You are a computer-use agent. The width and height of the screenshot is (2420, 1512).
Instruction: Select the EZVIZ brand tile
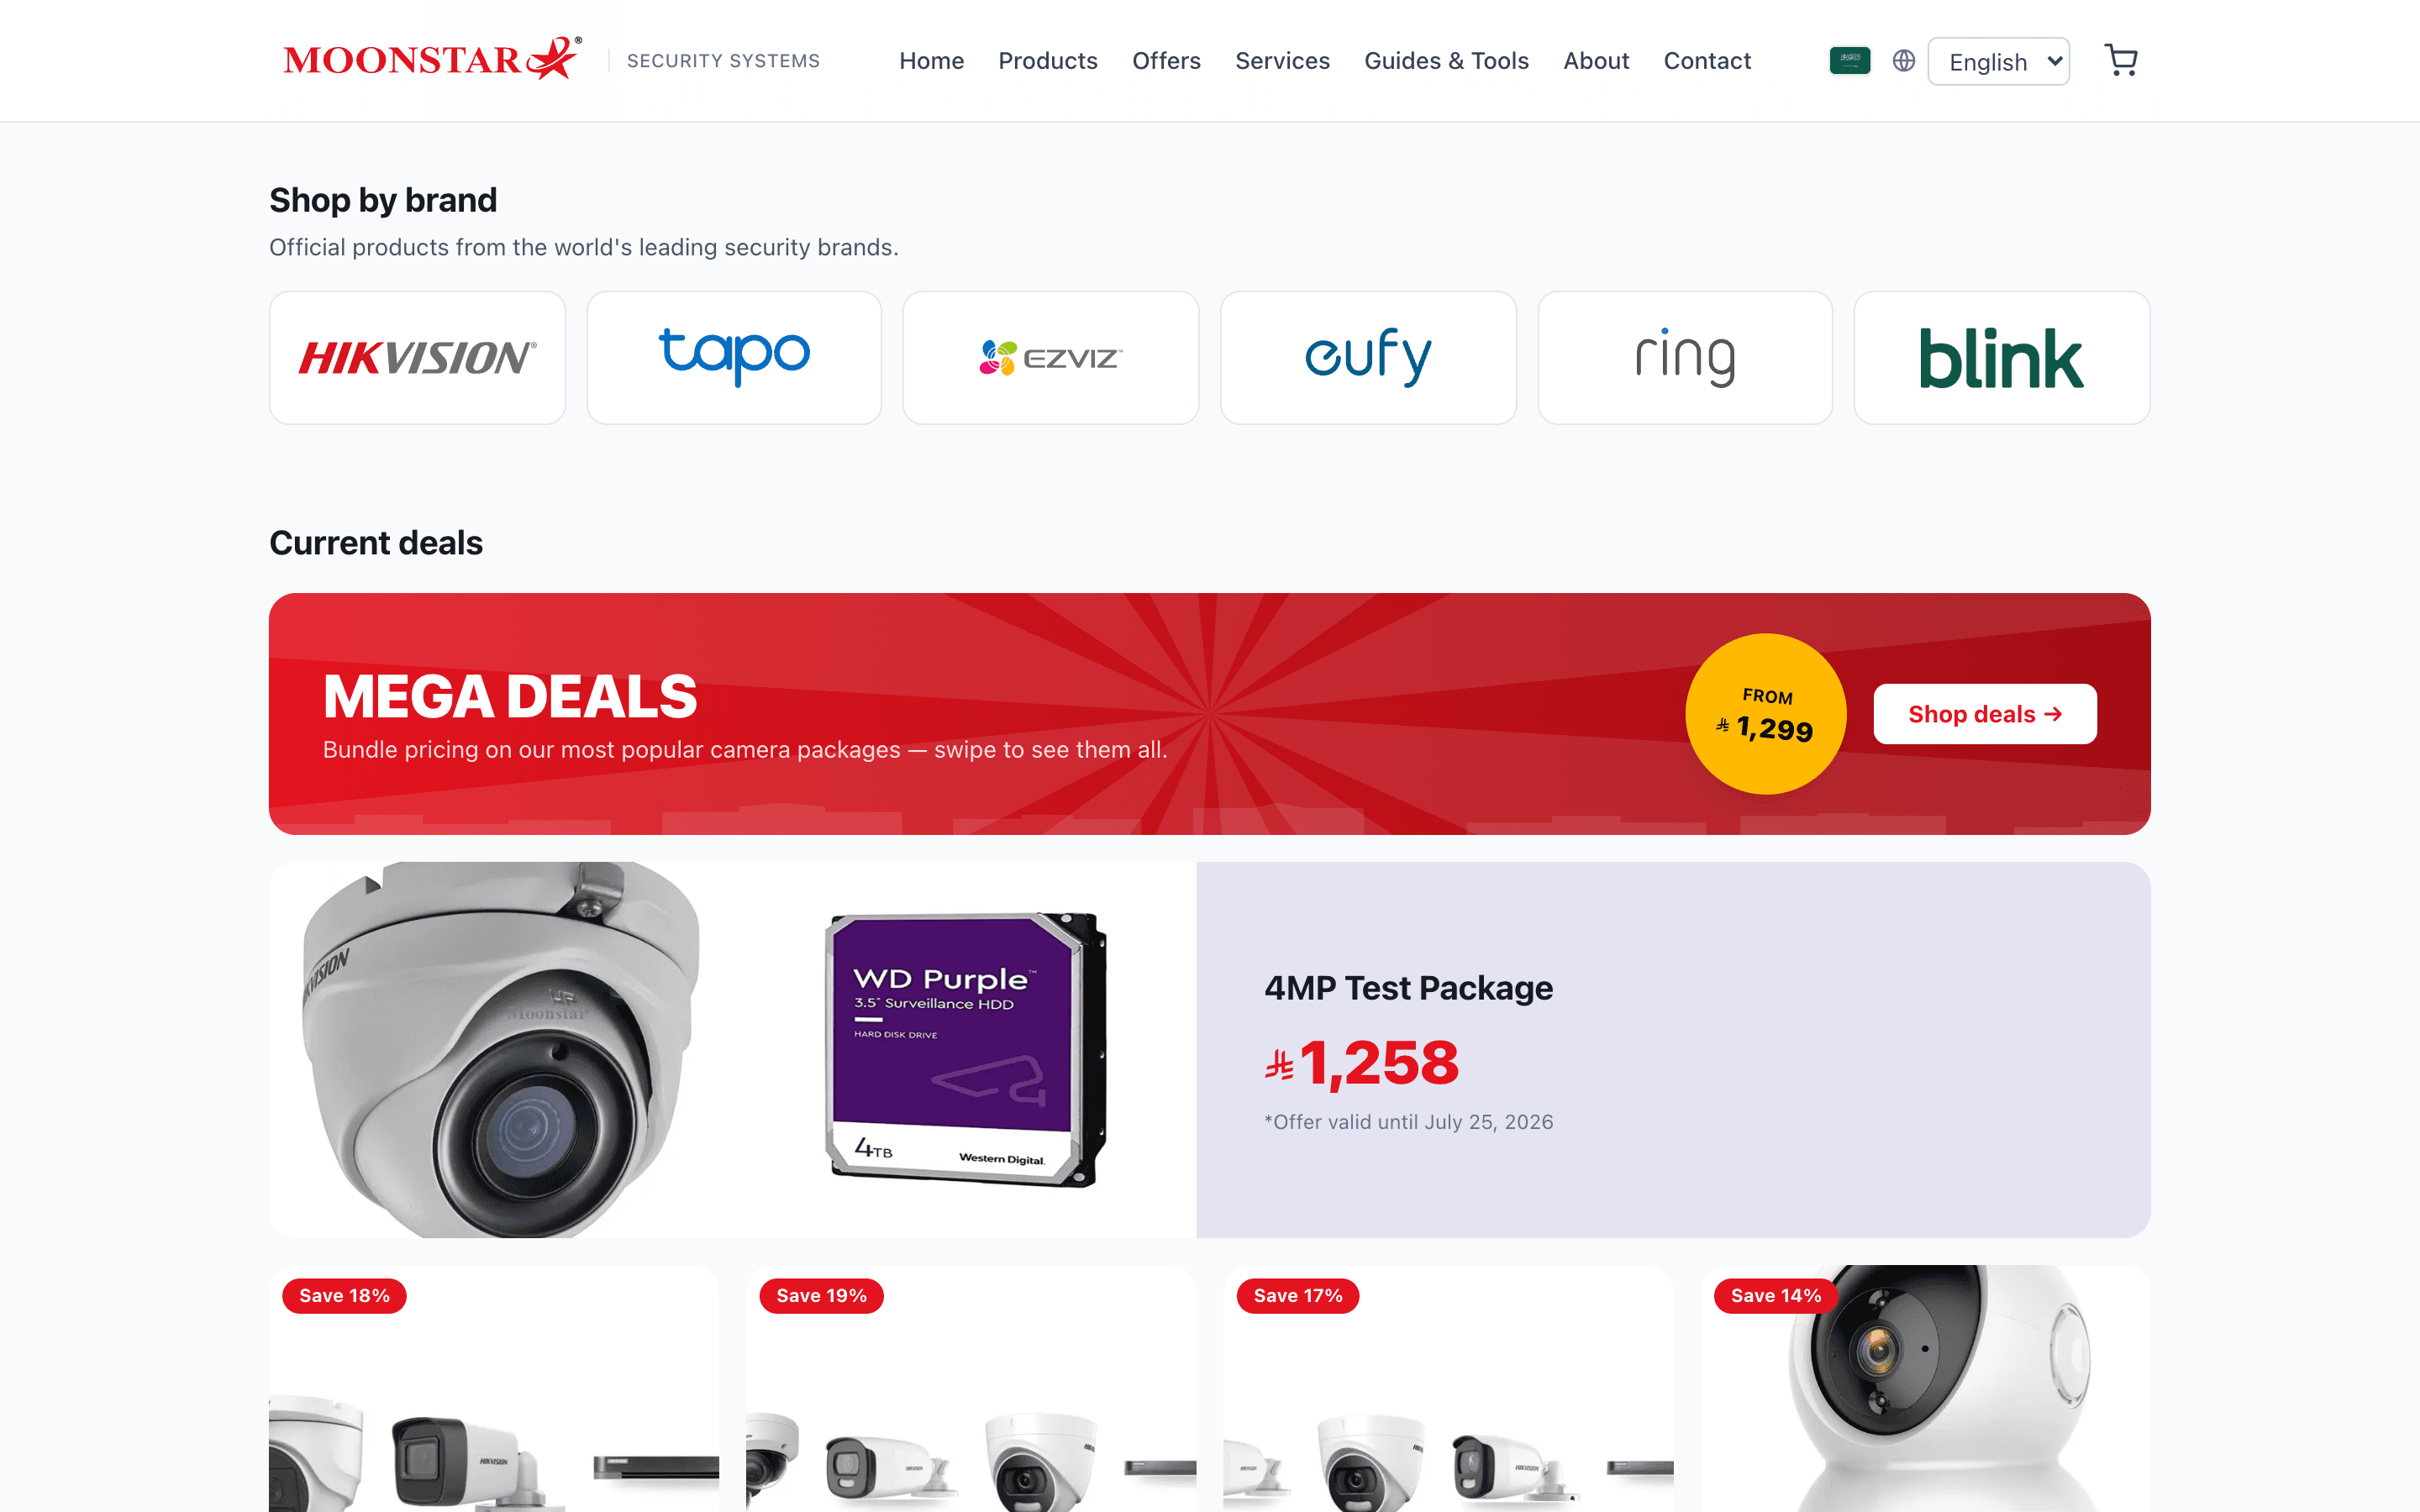pos(1051,358)
